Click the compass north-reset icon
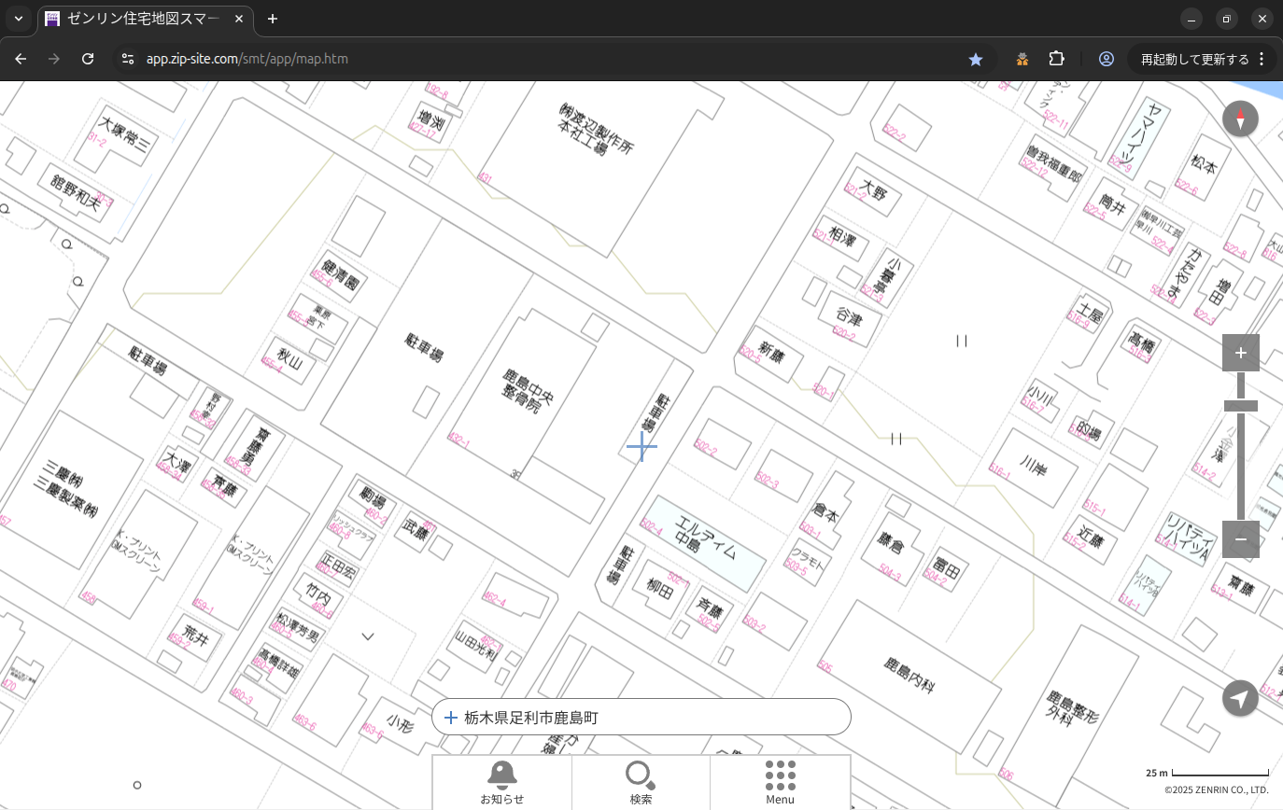The height and width of the screenshot is (810, 1283). click(x=1240, y=119)
